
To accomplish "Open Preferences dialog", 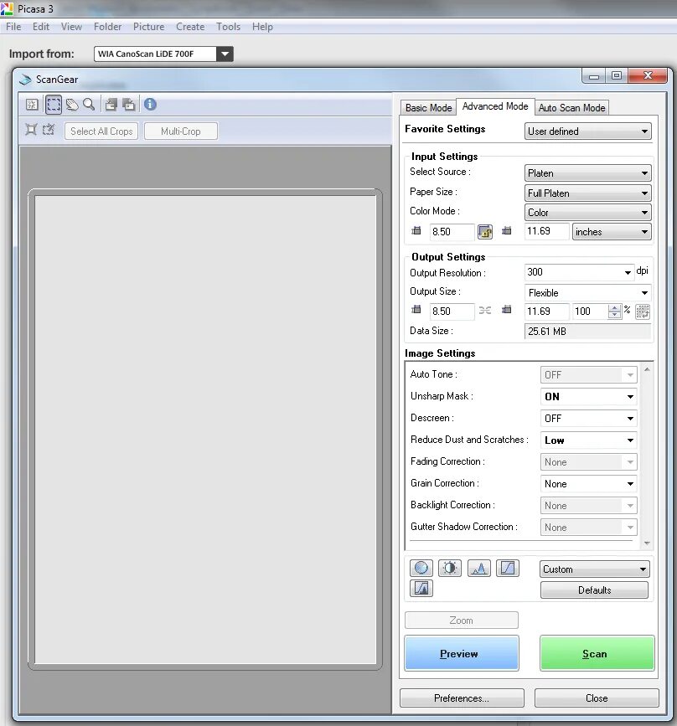I will click(462, 698).
